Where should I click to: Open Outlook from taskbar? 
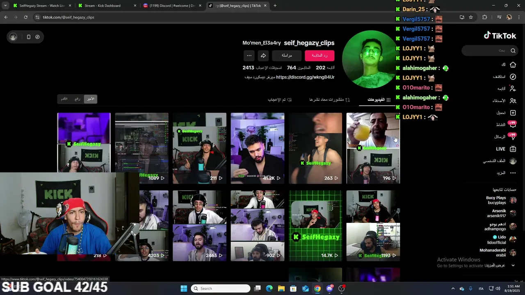[x=305, y=288]
